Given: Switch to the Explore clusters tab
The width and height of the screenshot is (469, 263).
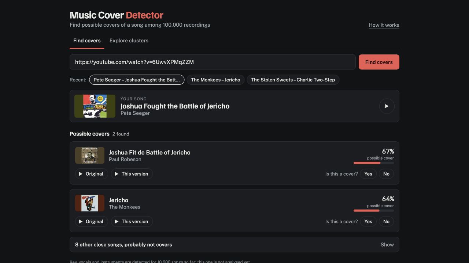Looking at the screenshot, I should [129, 41].
